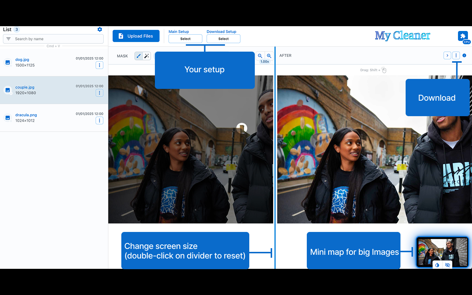472x295 pixels.
Task: Open three-dot menu for dracula.png
Action: [x=99, y=121]
